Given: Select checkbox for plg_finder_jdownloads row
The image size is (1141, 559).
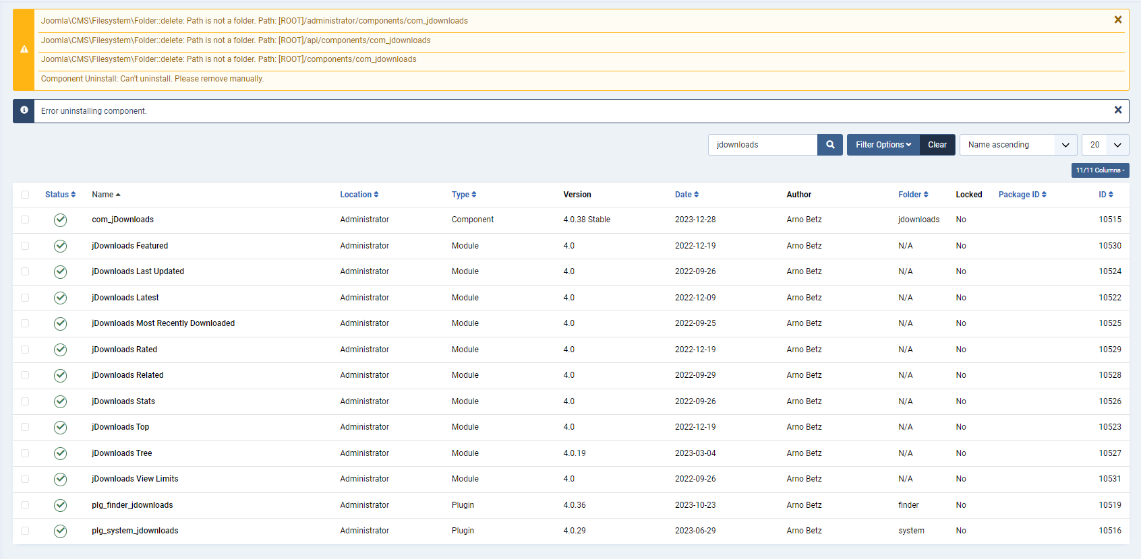Looking at the screenshot, I should (x=25, y=505).
